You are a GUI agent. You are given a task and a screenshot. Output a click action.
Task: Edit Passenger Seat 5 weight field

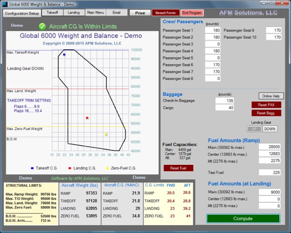pos(213,58)
